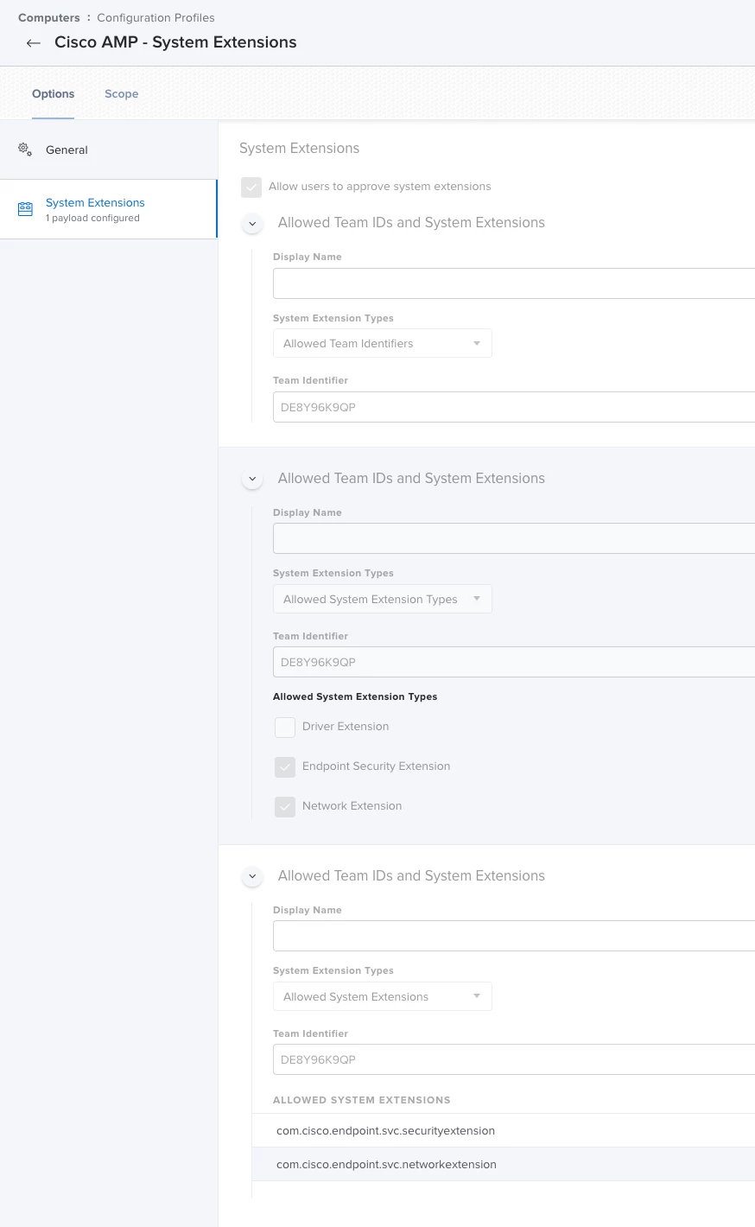Screen dimensions: 755x1227
Task: Click Display Name field in third section
Action: click(x=514, y=936)
